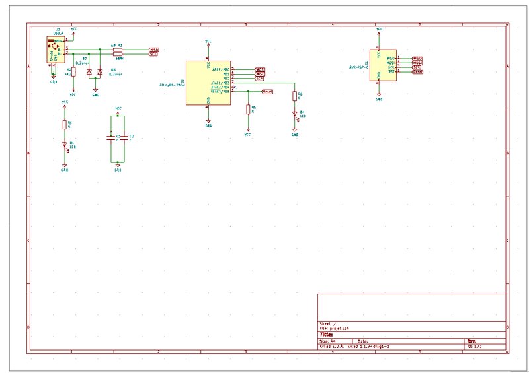Select the LED D4 diode symbol

[x=295, y=114]
